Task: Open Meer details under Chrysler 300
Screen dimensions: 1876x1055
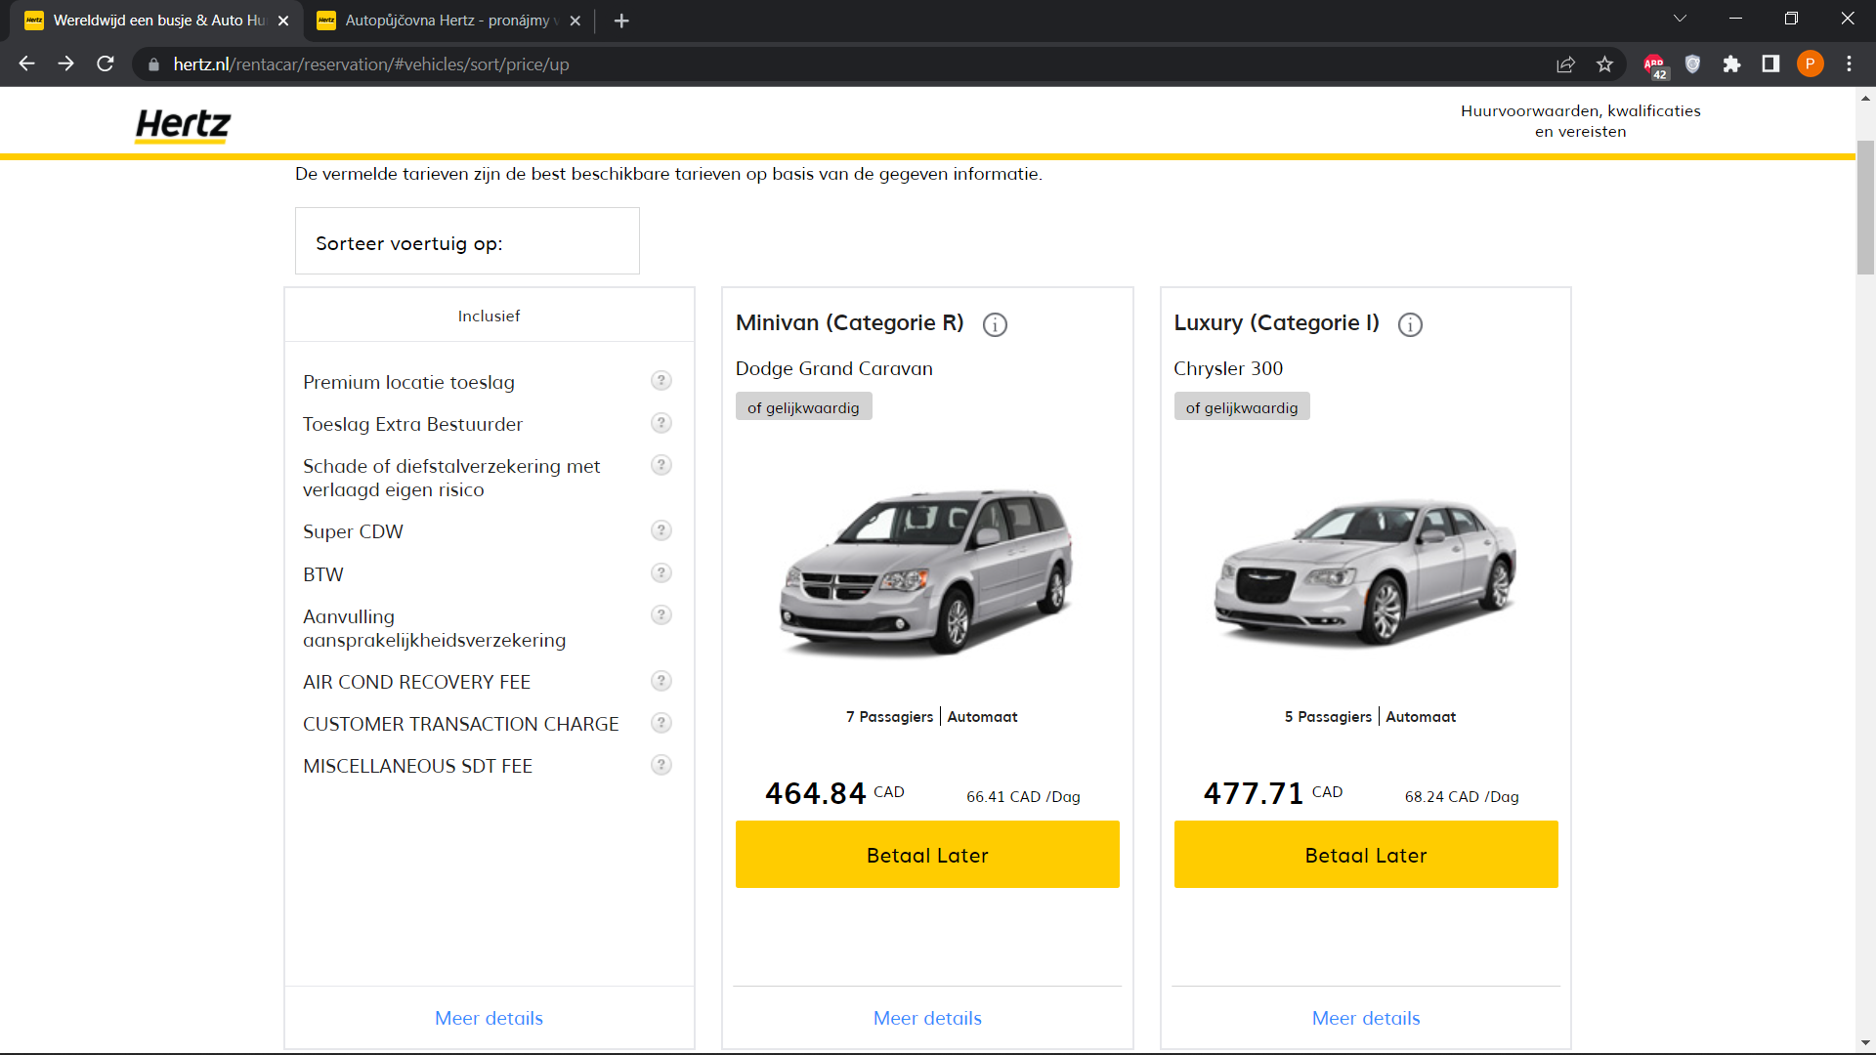Action: (1365, 1018)
